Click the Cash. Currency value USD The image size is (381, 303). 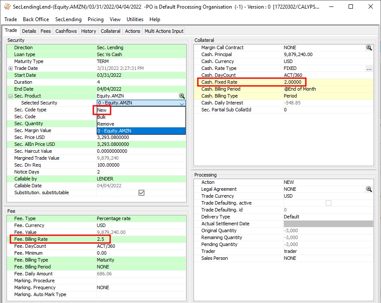tap(288, 61)
